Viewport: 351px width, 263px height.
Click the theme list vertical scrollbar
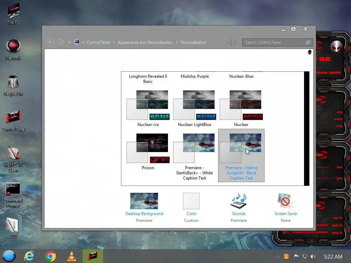point(307,129)
